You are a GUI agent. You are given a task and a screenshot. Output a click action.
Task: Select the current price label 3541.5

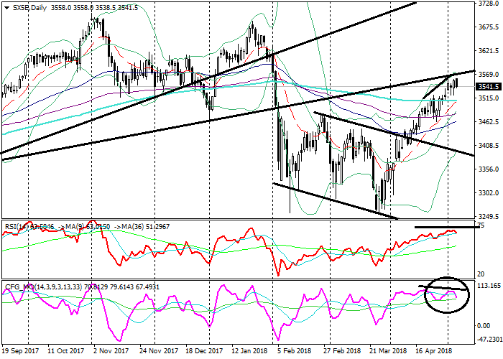tap(489, 86)
